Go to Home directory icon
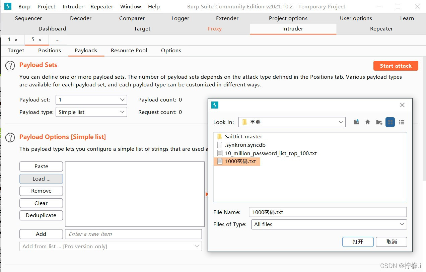 [x=368, y=122]
